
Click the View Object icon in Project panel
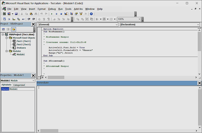pos(8,29)
